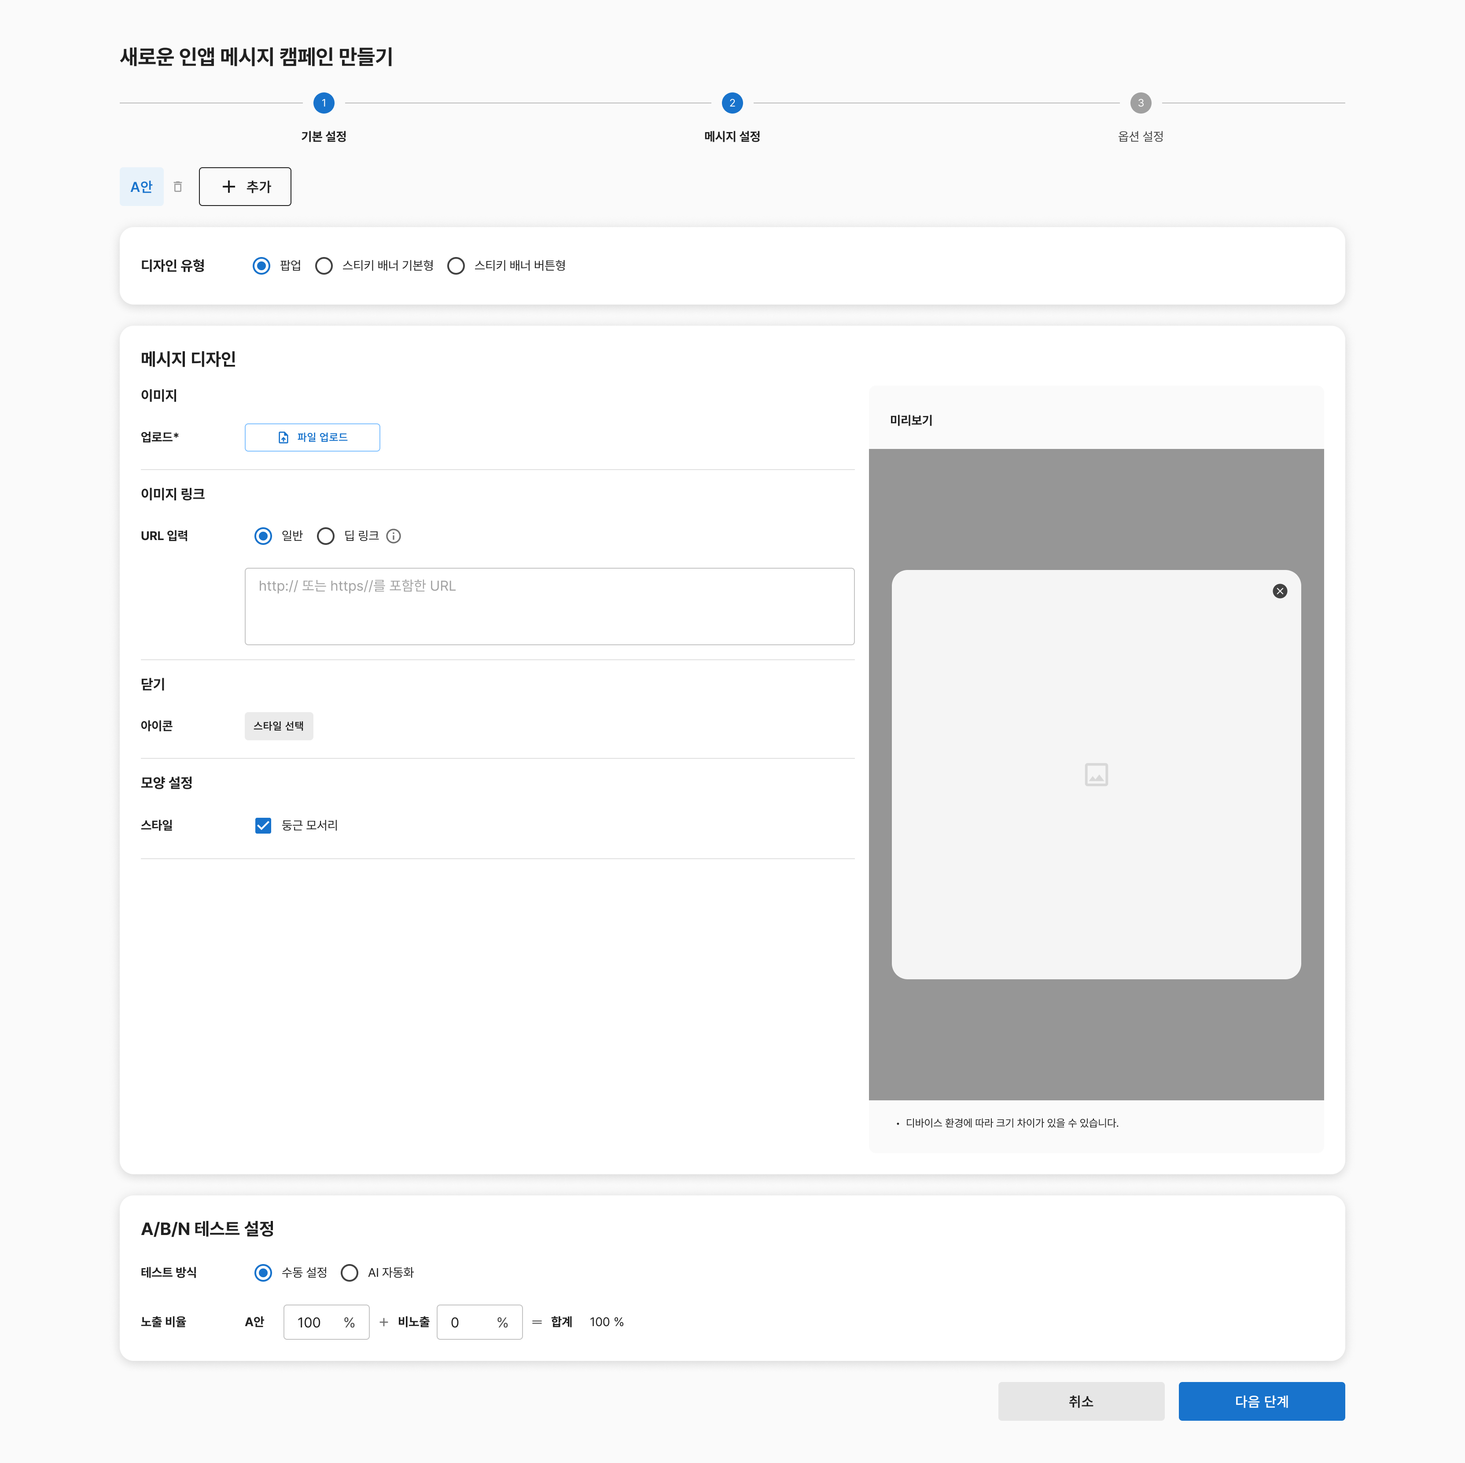Click the 다음 단계 button
Screen dimensions: 1465x1463
(1261, 1401)
